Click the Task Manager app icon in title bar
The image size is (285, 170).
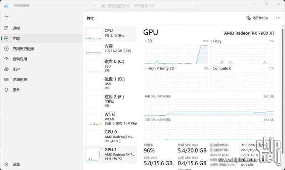point(6,6)
